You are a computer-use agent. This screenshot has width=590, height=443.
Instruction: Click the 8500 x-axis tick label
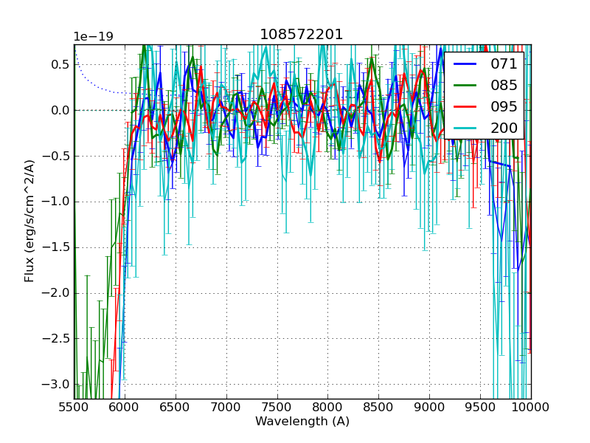pos(379,407)
